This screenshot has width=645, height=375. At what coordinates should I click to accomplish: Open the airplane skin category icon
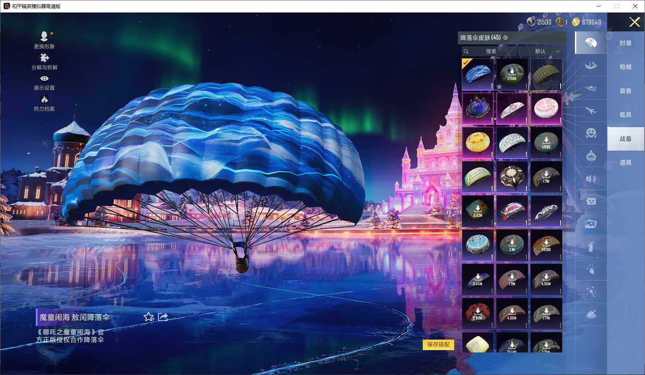click(591, 111)
